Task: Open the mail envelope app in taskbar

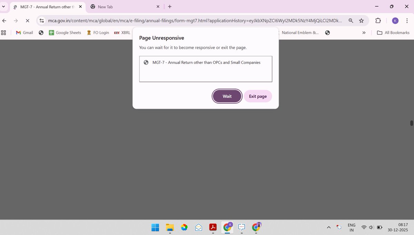Action: click(x=198, y=227)
